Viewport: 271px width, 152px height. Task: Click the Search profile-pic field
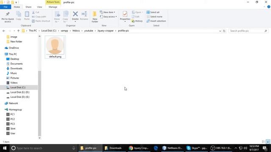tap(248, 31)
